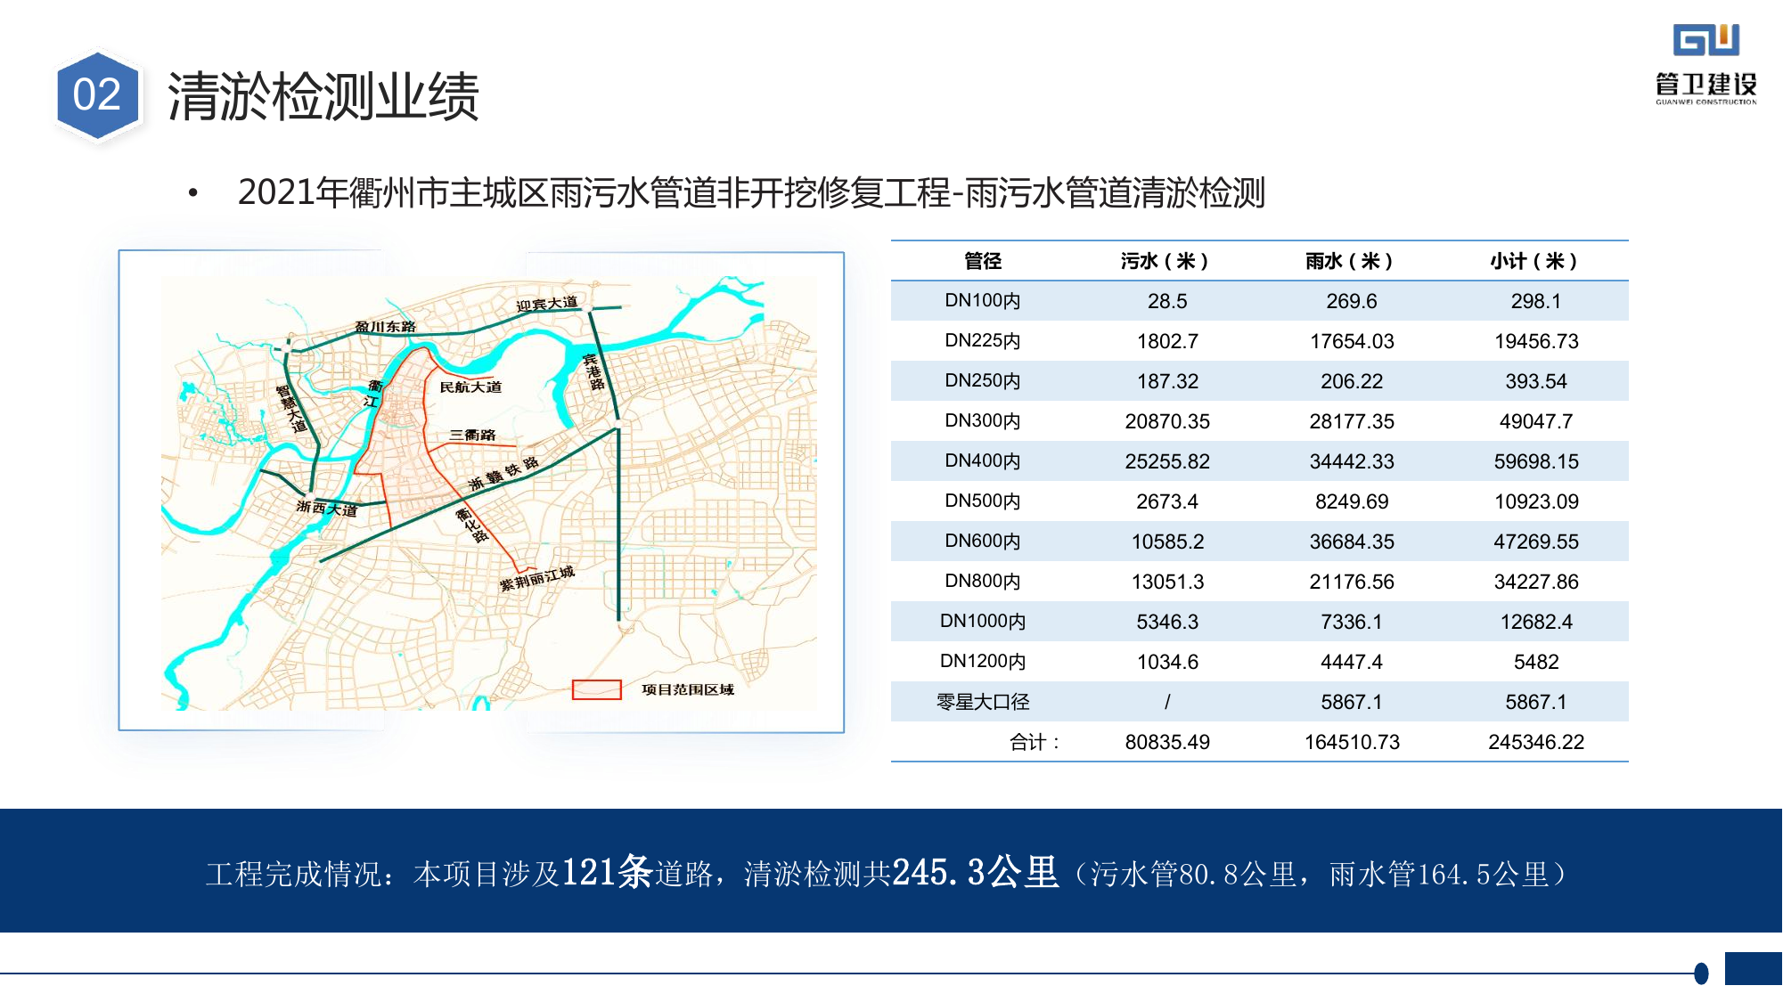Click the slide title 清淤检测业绩
The width and height of the screenshot is (1783, 1002).
[323, 96]
